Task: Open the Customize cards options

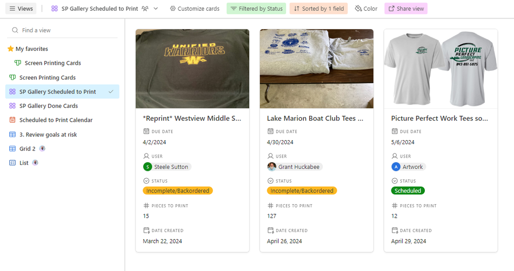Action: point(195,9)
